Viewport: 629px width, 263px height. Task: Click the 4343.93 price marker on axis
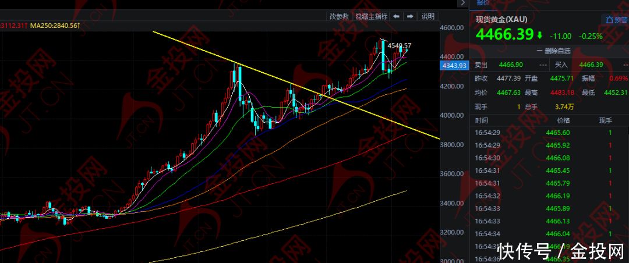tap(452, 66)
